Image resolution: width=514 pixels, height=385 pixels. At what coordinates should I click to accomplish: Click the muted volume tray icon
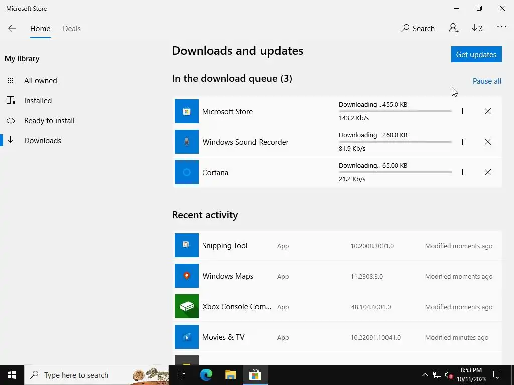click(x=449, y=375)
